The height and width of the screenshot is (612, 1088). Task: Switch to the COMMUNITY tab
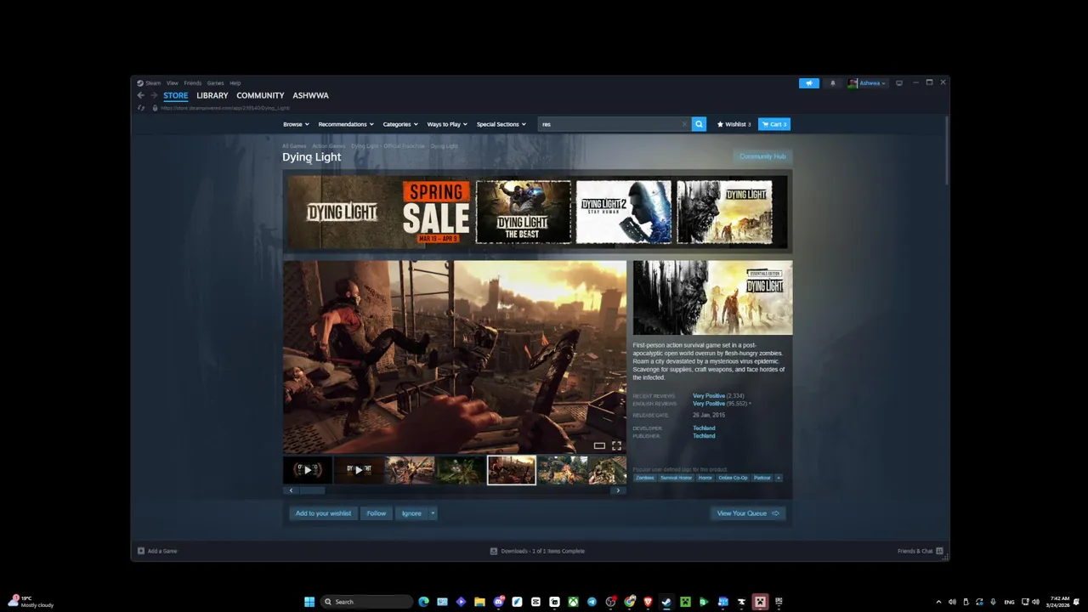260,95
